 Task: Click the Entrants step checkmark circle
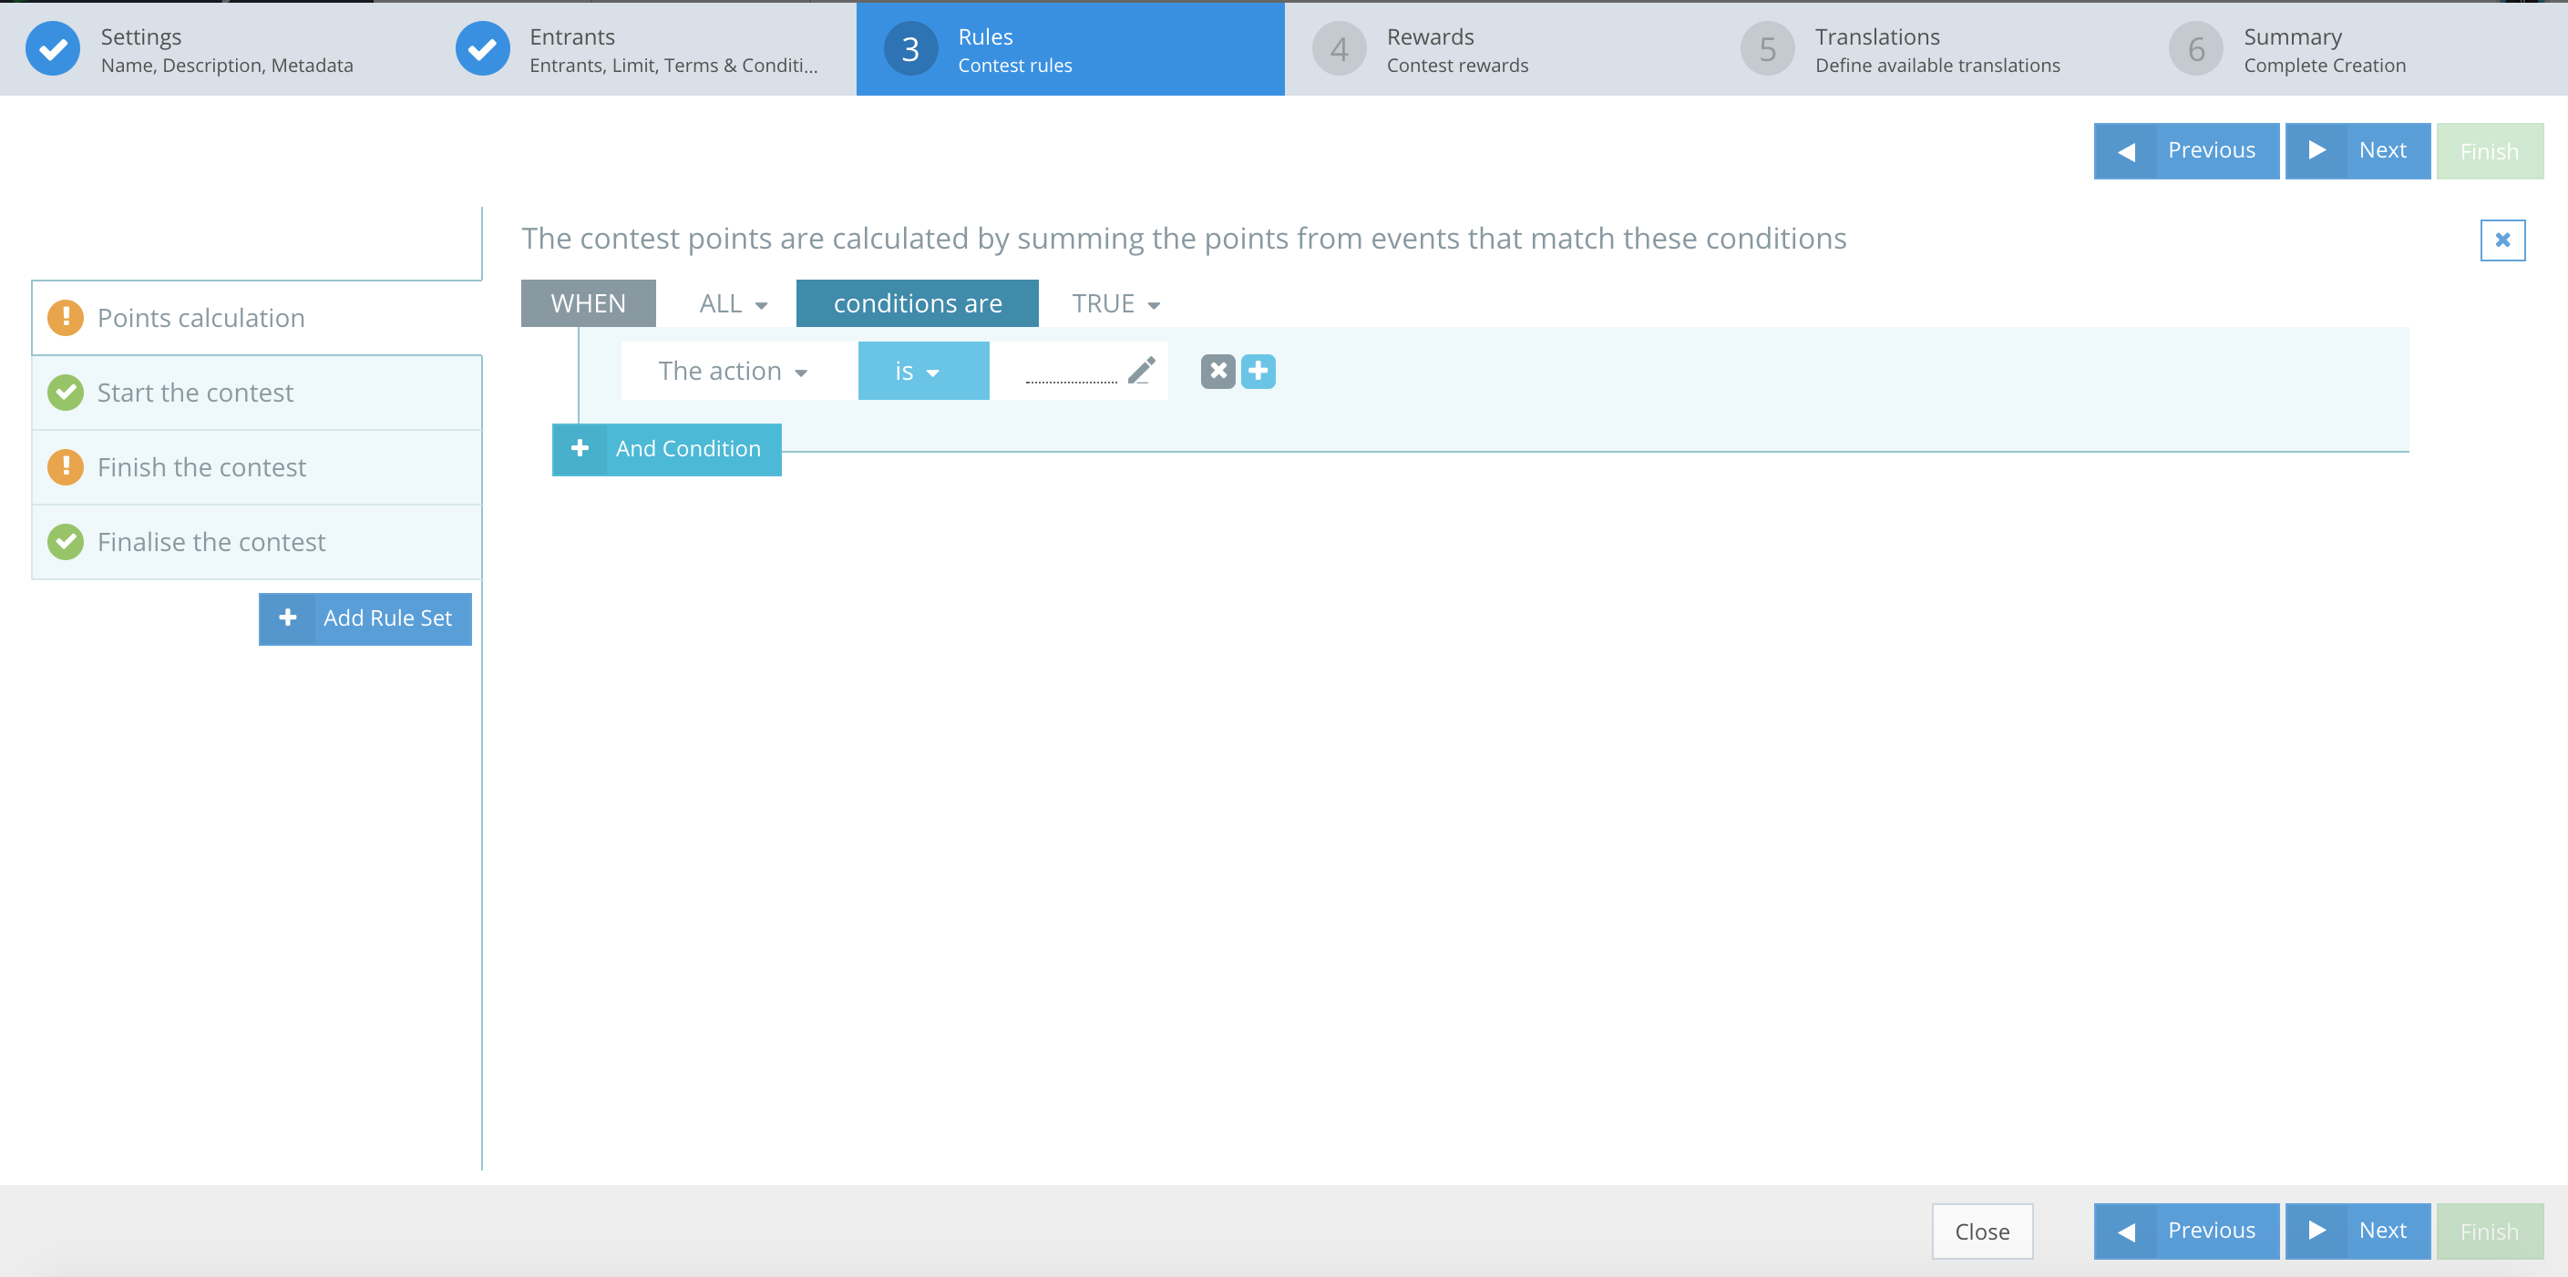coord(482,49)
